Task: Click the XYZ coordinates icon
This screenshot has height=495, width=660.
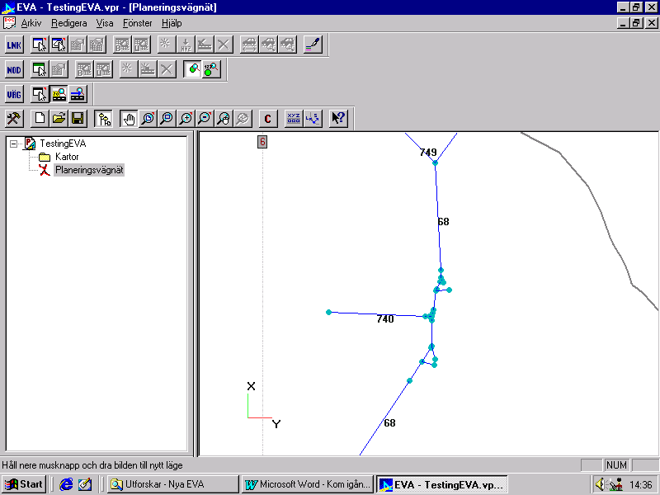Action: tap(294, 119)
